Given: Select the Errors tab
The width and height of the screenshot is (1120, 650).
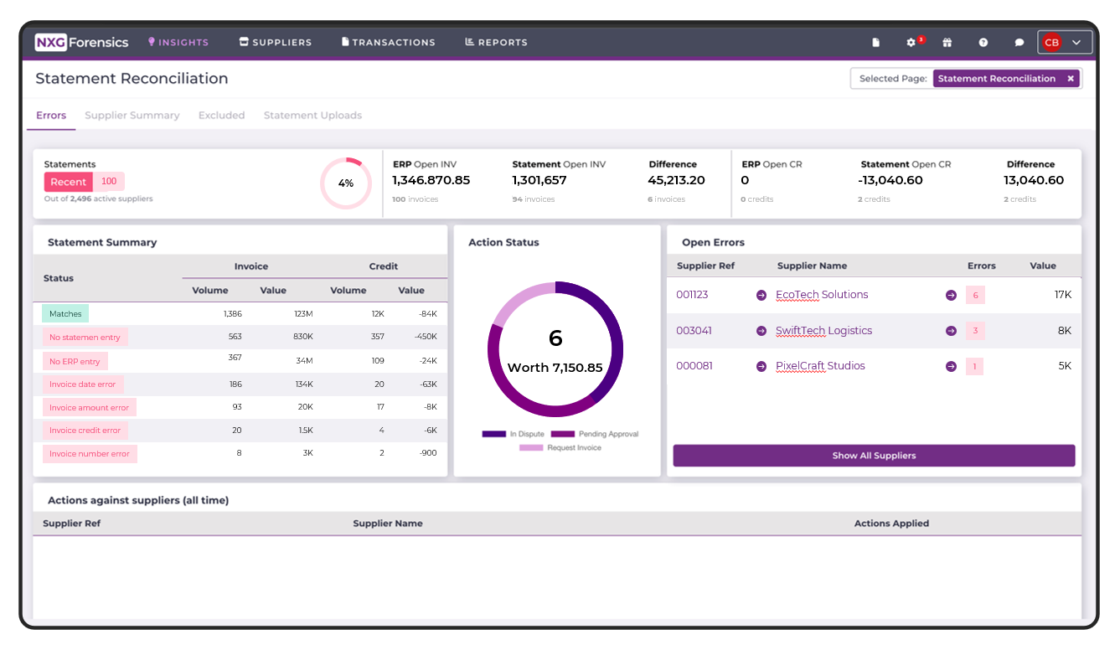Looking at the screenshot, I should click(x=51, y=116).
